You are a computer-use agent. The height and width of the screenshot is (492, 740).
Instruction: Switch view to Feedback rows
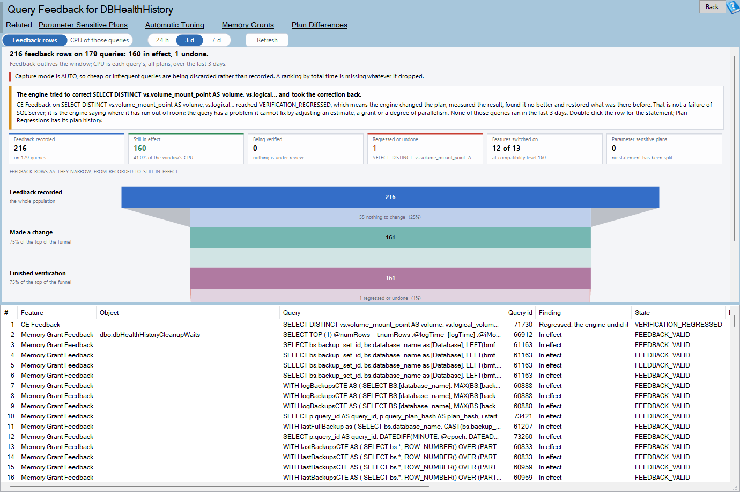(35, 40)
